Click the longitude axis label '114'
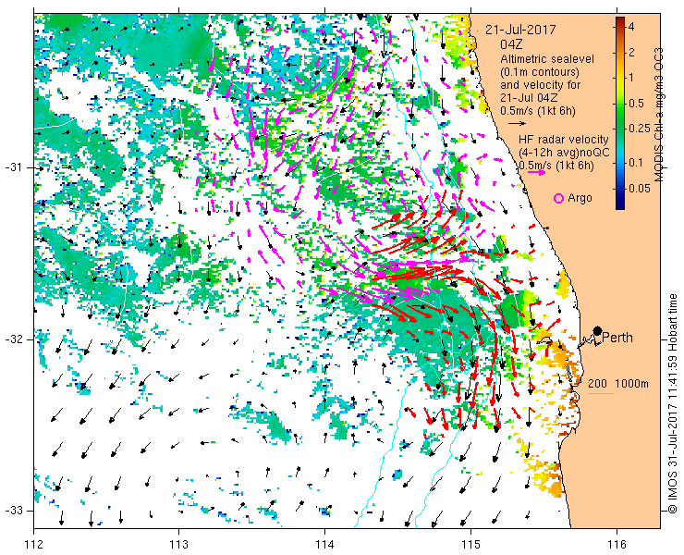This screenshot has height=555, width=684. click(x=325, y=545)
